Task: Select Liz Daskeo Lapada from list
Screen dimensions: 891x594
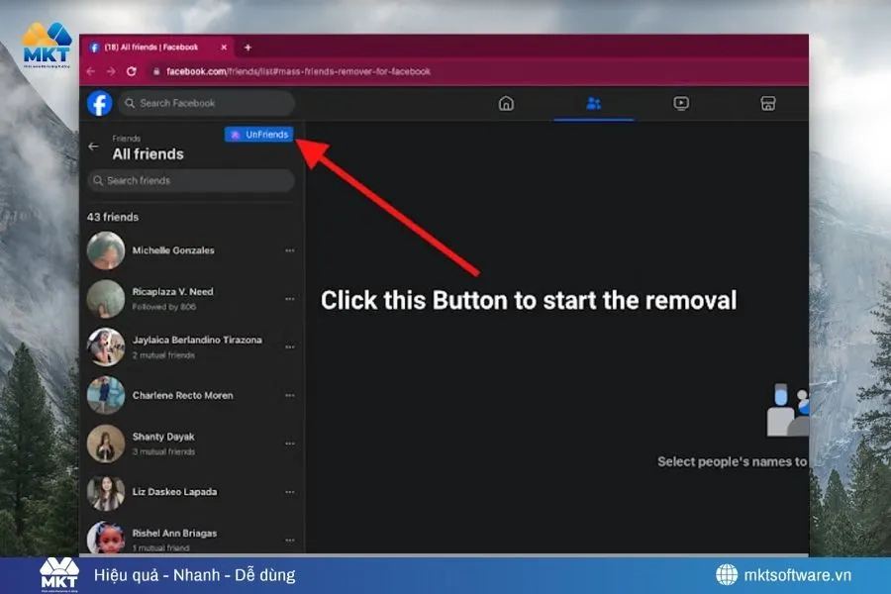Action: tap(174, 492)
